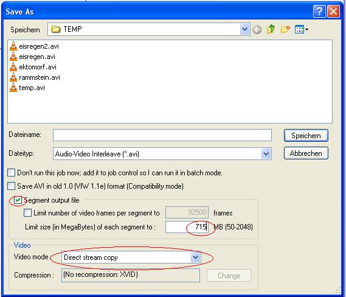
Task: Open the Dateityp file type dropdown
Action: coord(266,154)
